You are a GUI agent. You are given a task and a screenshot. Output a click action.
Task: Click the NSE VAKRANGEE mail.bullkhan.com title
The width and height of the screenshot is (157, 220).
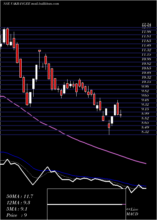point(31,4)
